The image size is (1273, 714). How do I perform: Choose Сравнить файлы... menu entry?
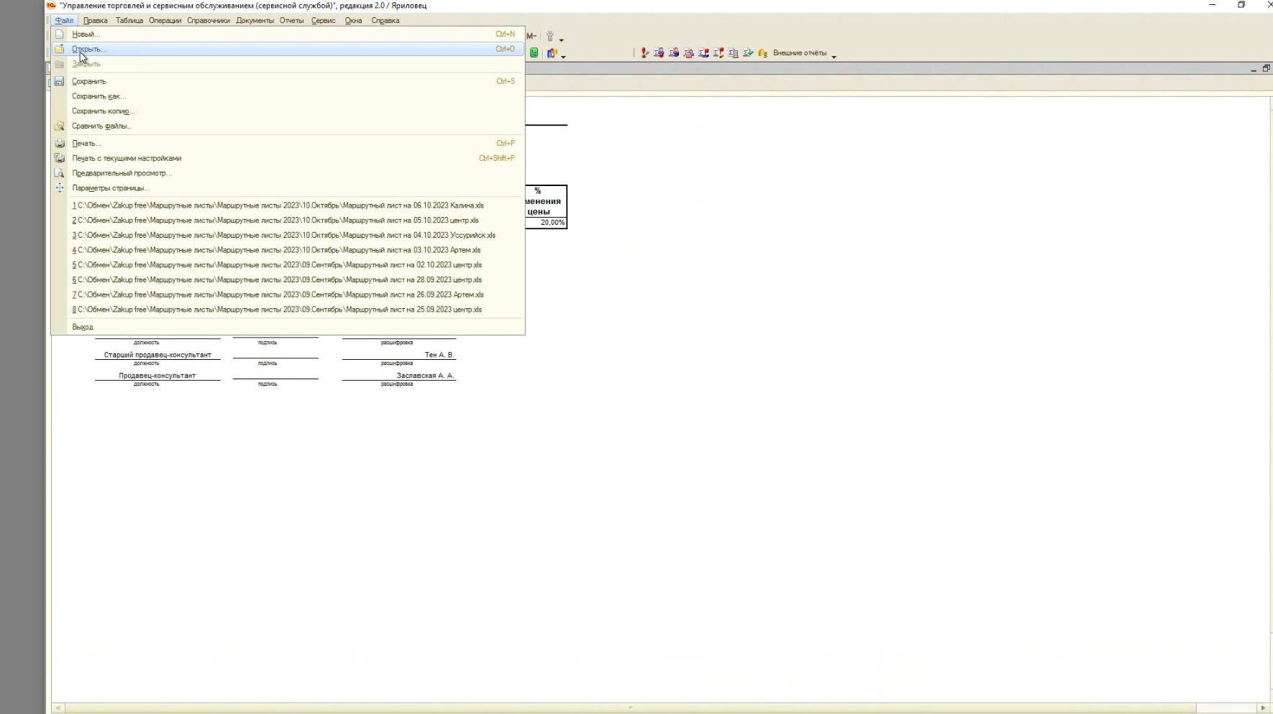pyautogui.click(x=288, y=126)
